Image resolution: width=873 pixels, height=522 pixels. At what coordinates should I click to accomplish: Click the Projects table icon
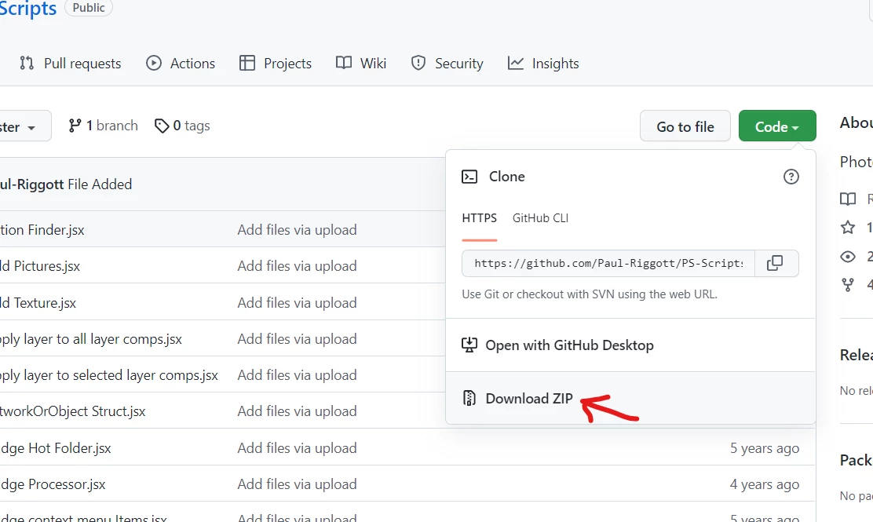[x=247, y=63]
